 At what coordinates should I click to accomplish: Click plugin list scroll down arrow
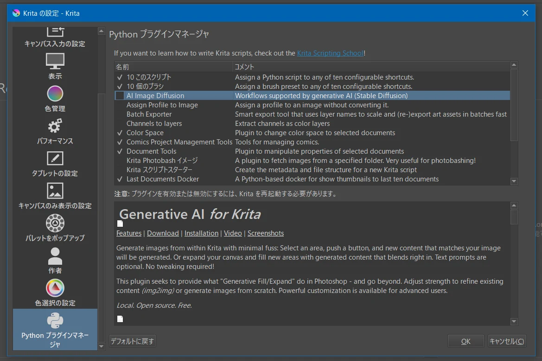[x=514, y=181]
